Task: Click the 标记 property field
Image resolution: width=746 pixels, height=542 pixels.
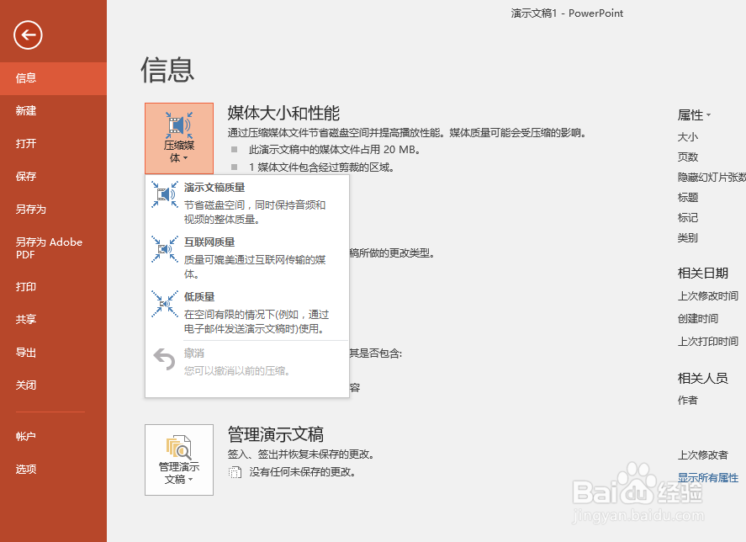Action: coord(687,218)
